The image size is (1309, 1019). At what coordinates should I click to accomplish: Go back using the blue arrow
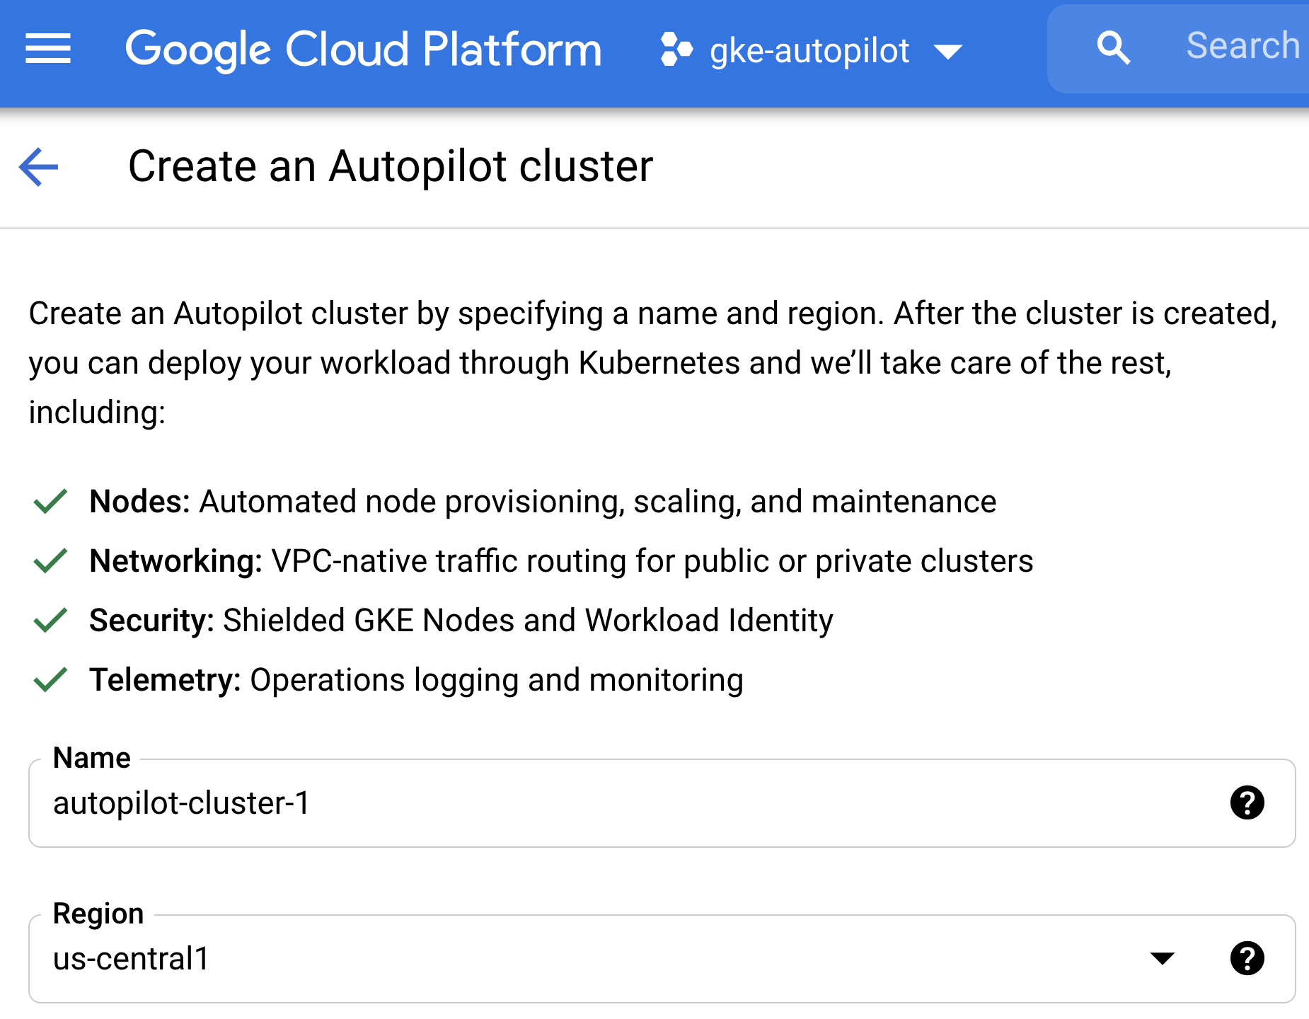coord(38,167)
